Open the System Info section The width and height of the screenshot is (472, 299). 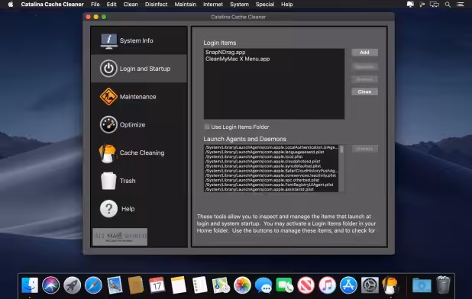coord(139,40)
